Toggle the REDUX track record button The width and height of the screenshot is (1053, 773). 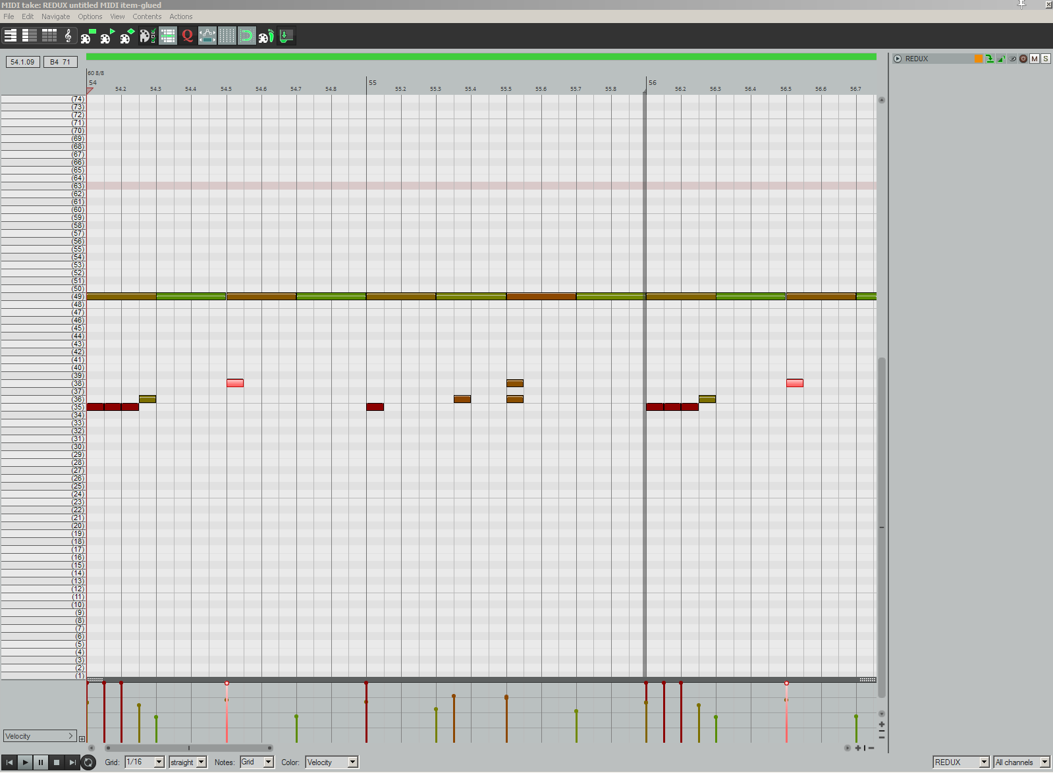coord(1023,59)
